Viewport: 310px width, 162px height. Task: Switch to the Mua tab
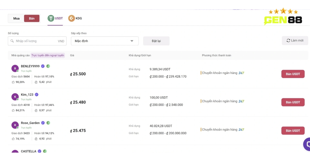pos(16,19)
